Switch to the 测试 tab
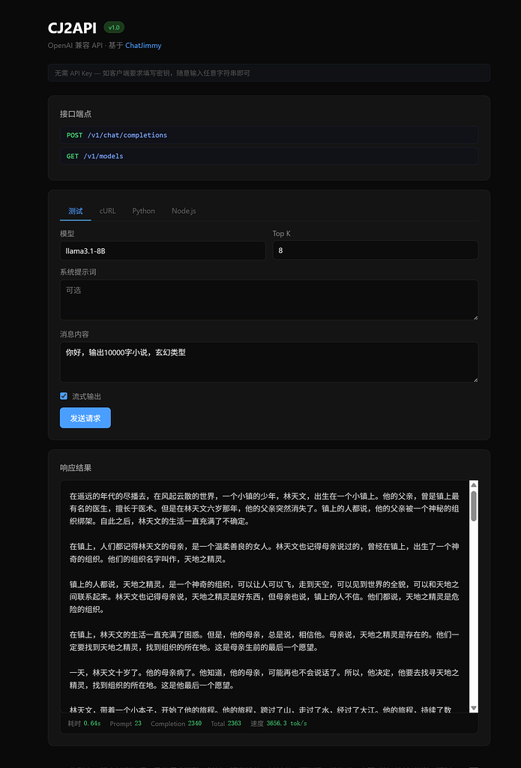 click(x=76, y=211)
